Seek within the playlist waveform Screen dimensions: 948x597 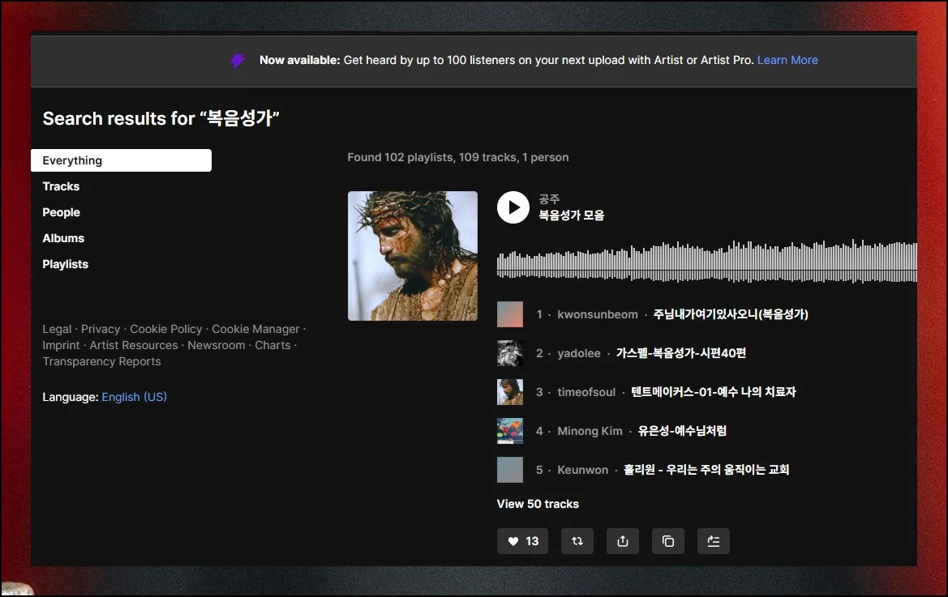tap(707, 261)
